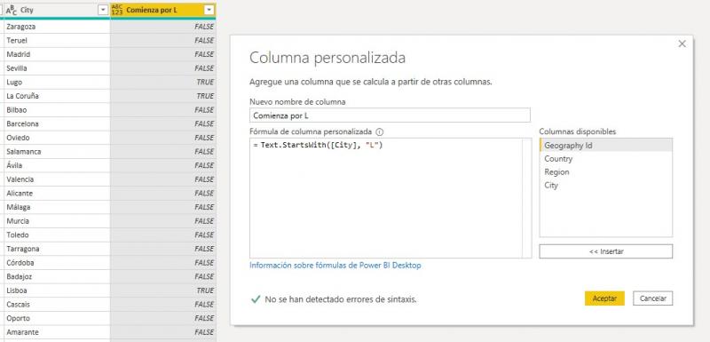Click the Aceptar button
710x342 pixels.
pyautogui.click(x=604, y=298)
